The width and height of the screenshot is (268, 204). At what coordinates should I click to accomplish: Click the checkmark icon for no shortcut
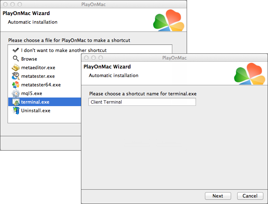point(15,50)
